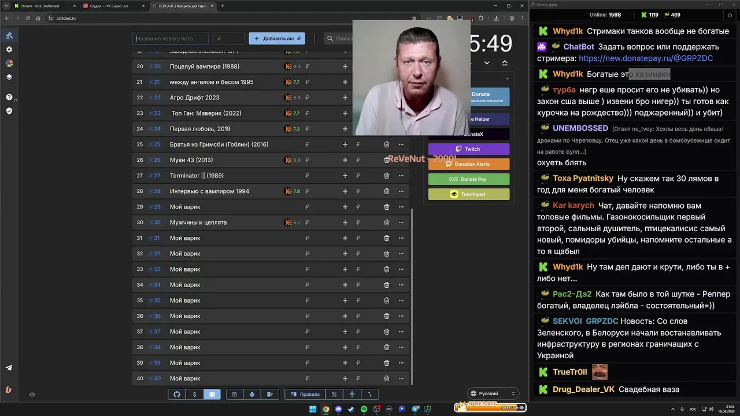Image resolution: width=740 pixels, height=416 pixels.
Task: Open the more options for Интервью с вампиром 1994
Action: click(401, 191)
